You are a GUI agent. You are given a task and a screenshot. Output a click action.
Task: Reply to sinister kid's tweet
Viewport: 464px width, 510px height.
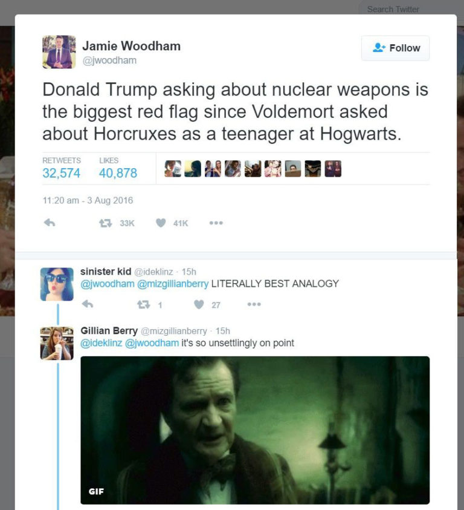(x=88, y=304)
